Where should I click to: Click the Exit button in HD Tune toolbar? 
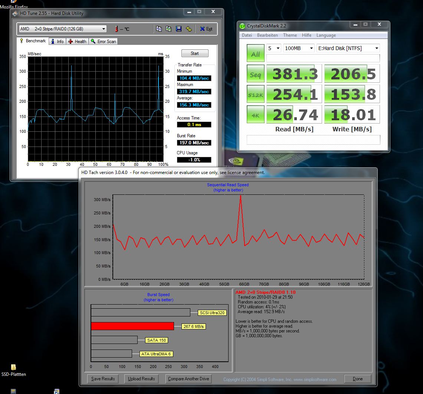[206, 29]
